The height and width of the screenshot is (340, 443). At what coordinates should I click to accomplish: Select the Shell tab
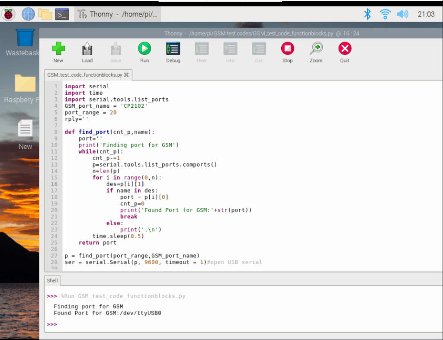pyautogui.click(x=52, y=280)
